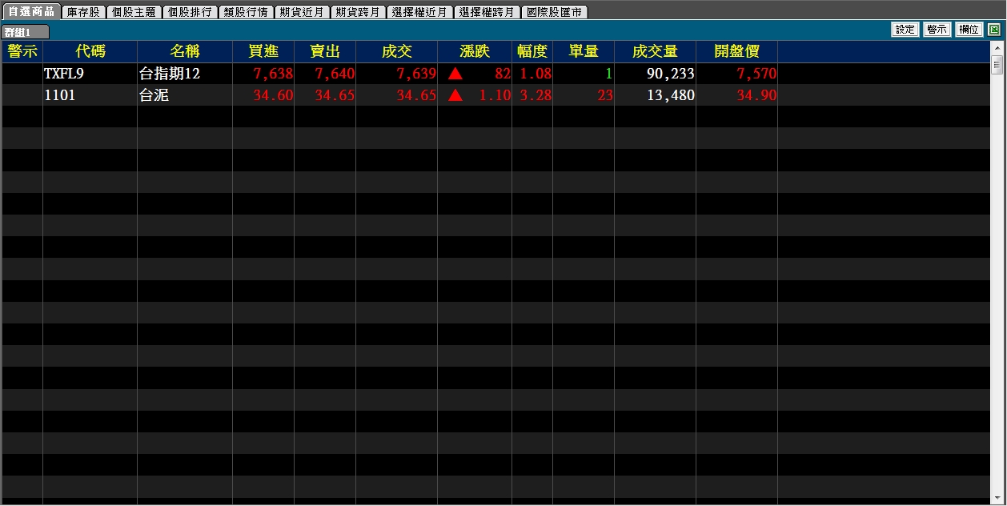This screenshot has width=1007, height=506.
Task: Click the 7,638 bid price
Action: tap(272, 74)
